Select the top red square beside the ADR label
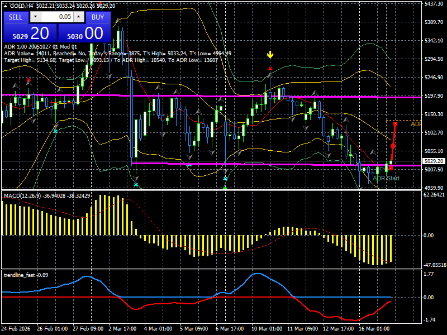447x335 pixels. tap(396, 123)
